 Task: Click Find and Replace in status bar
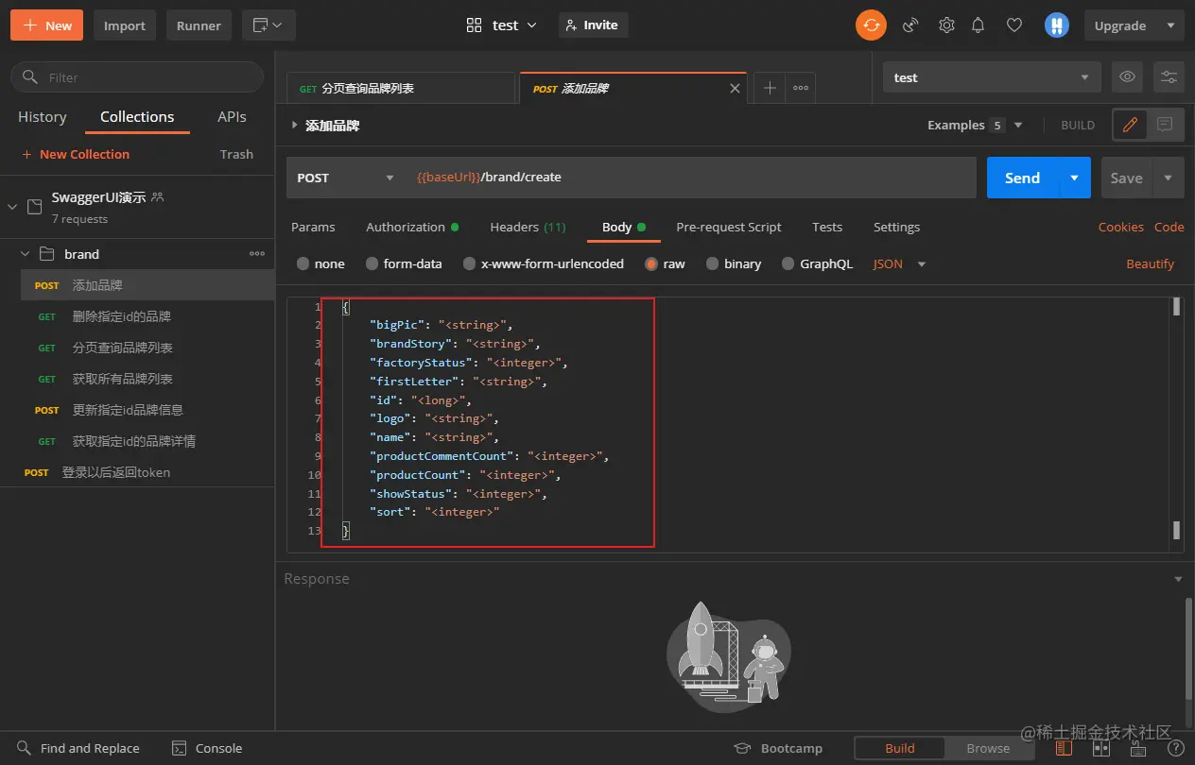[78, 748]
